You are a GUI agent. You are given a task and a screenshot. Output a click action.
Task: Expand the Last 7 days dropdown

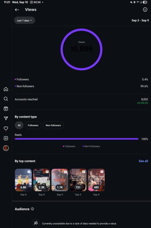click(x=24, y=20)
